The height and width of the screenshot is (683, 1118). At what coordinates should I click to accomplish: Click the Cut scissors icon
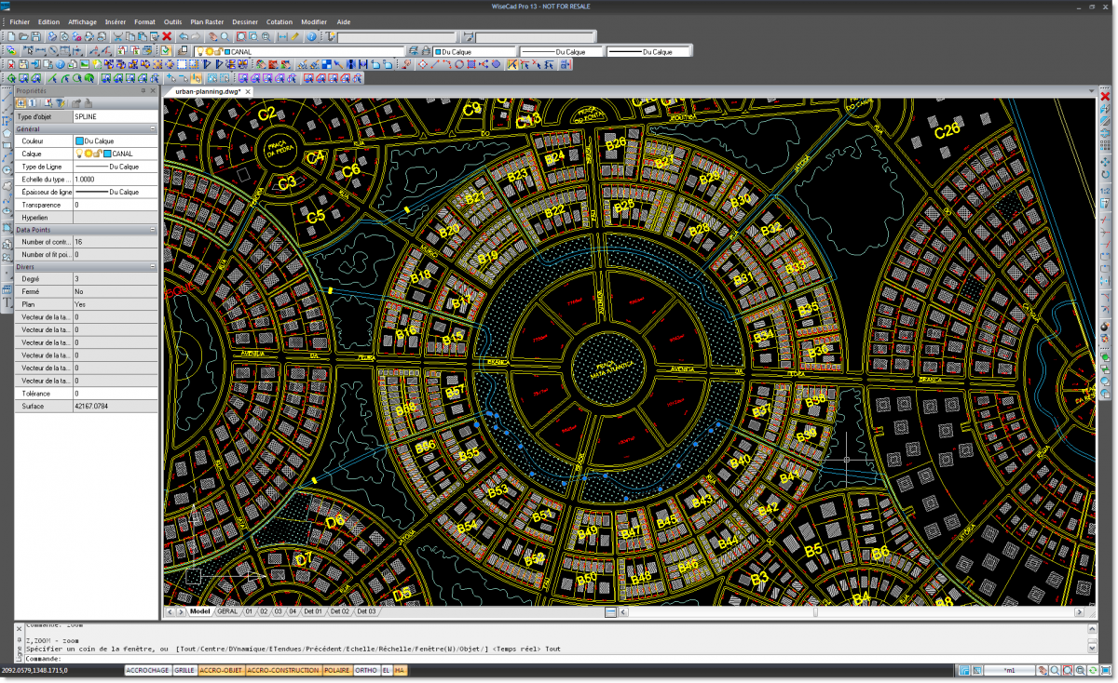[x=117, y=36]
